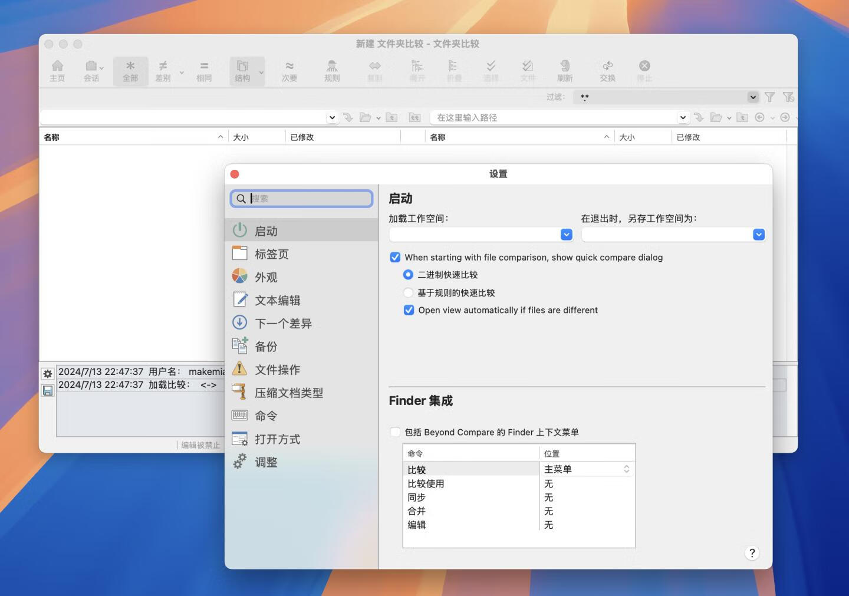Click the settings 搜索 search field
The image size is (849, 596).
[x=302, y=199]
